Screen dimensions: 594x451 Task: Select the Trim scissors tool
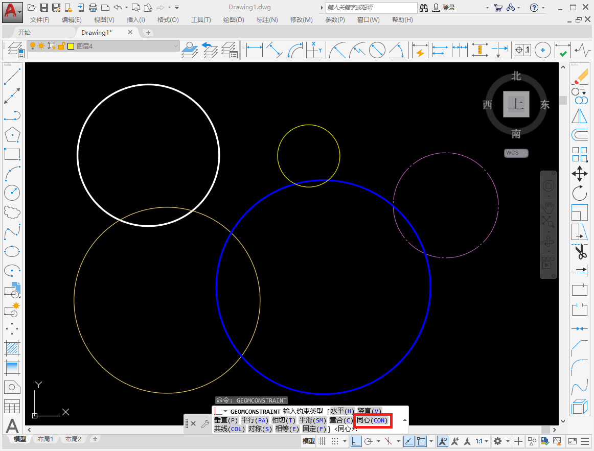(580, 252)
